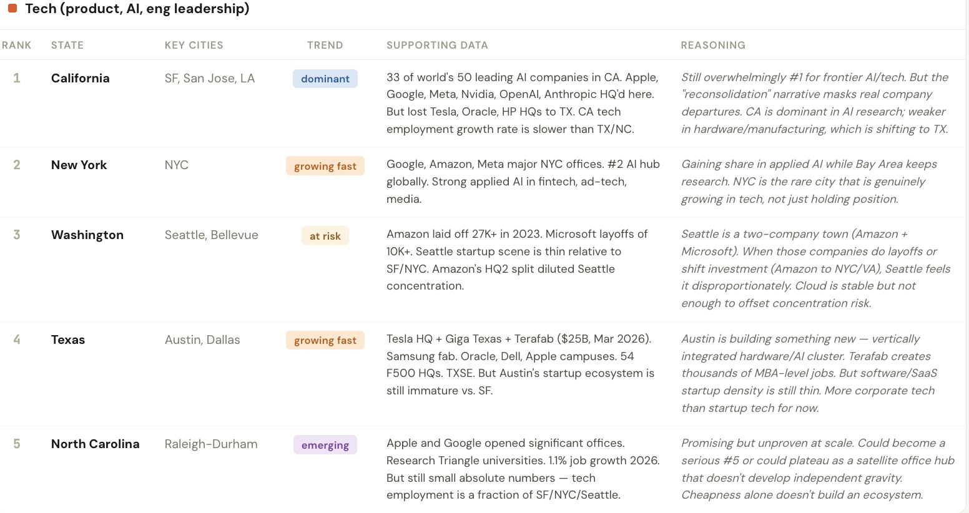Select the California state name
Image resolution: width=969 pixels, height=513 pixels.
coord(81,78)
